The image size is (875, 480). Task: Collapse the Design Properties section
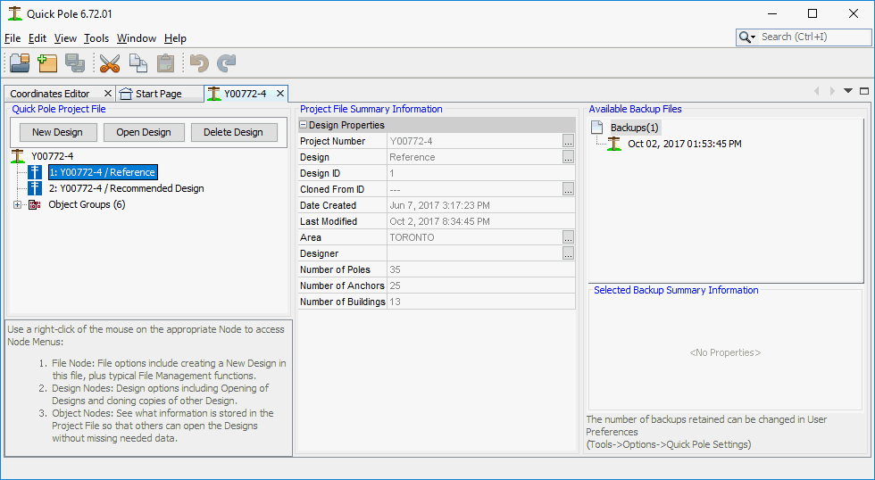tap(303, 125)
